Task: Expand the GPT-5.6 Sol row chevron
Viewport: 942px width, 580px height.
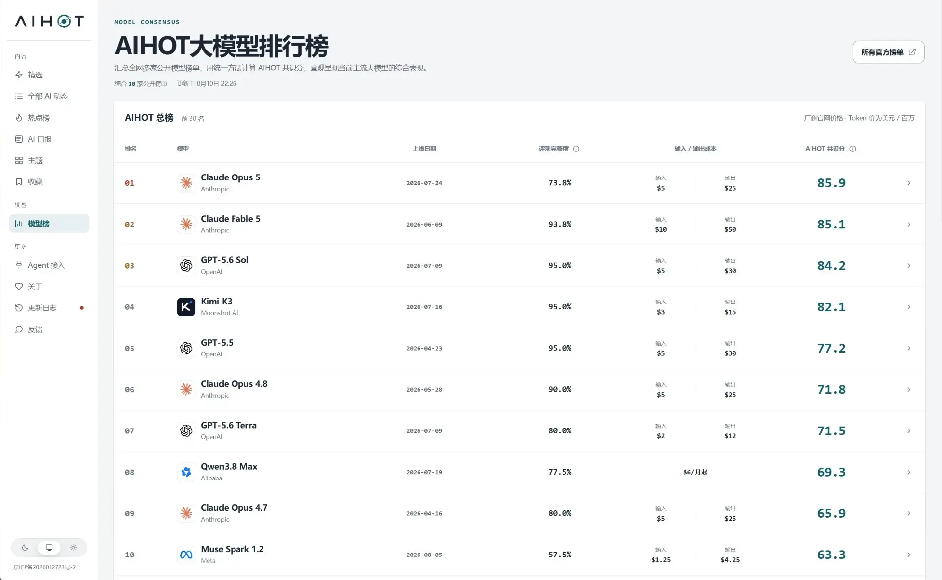Action: point(909,266)
